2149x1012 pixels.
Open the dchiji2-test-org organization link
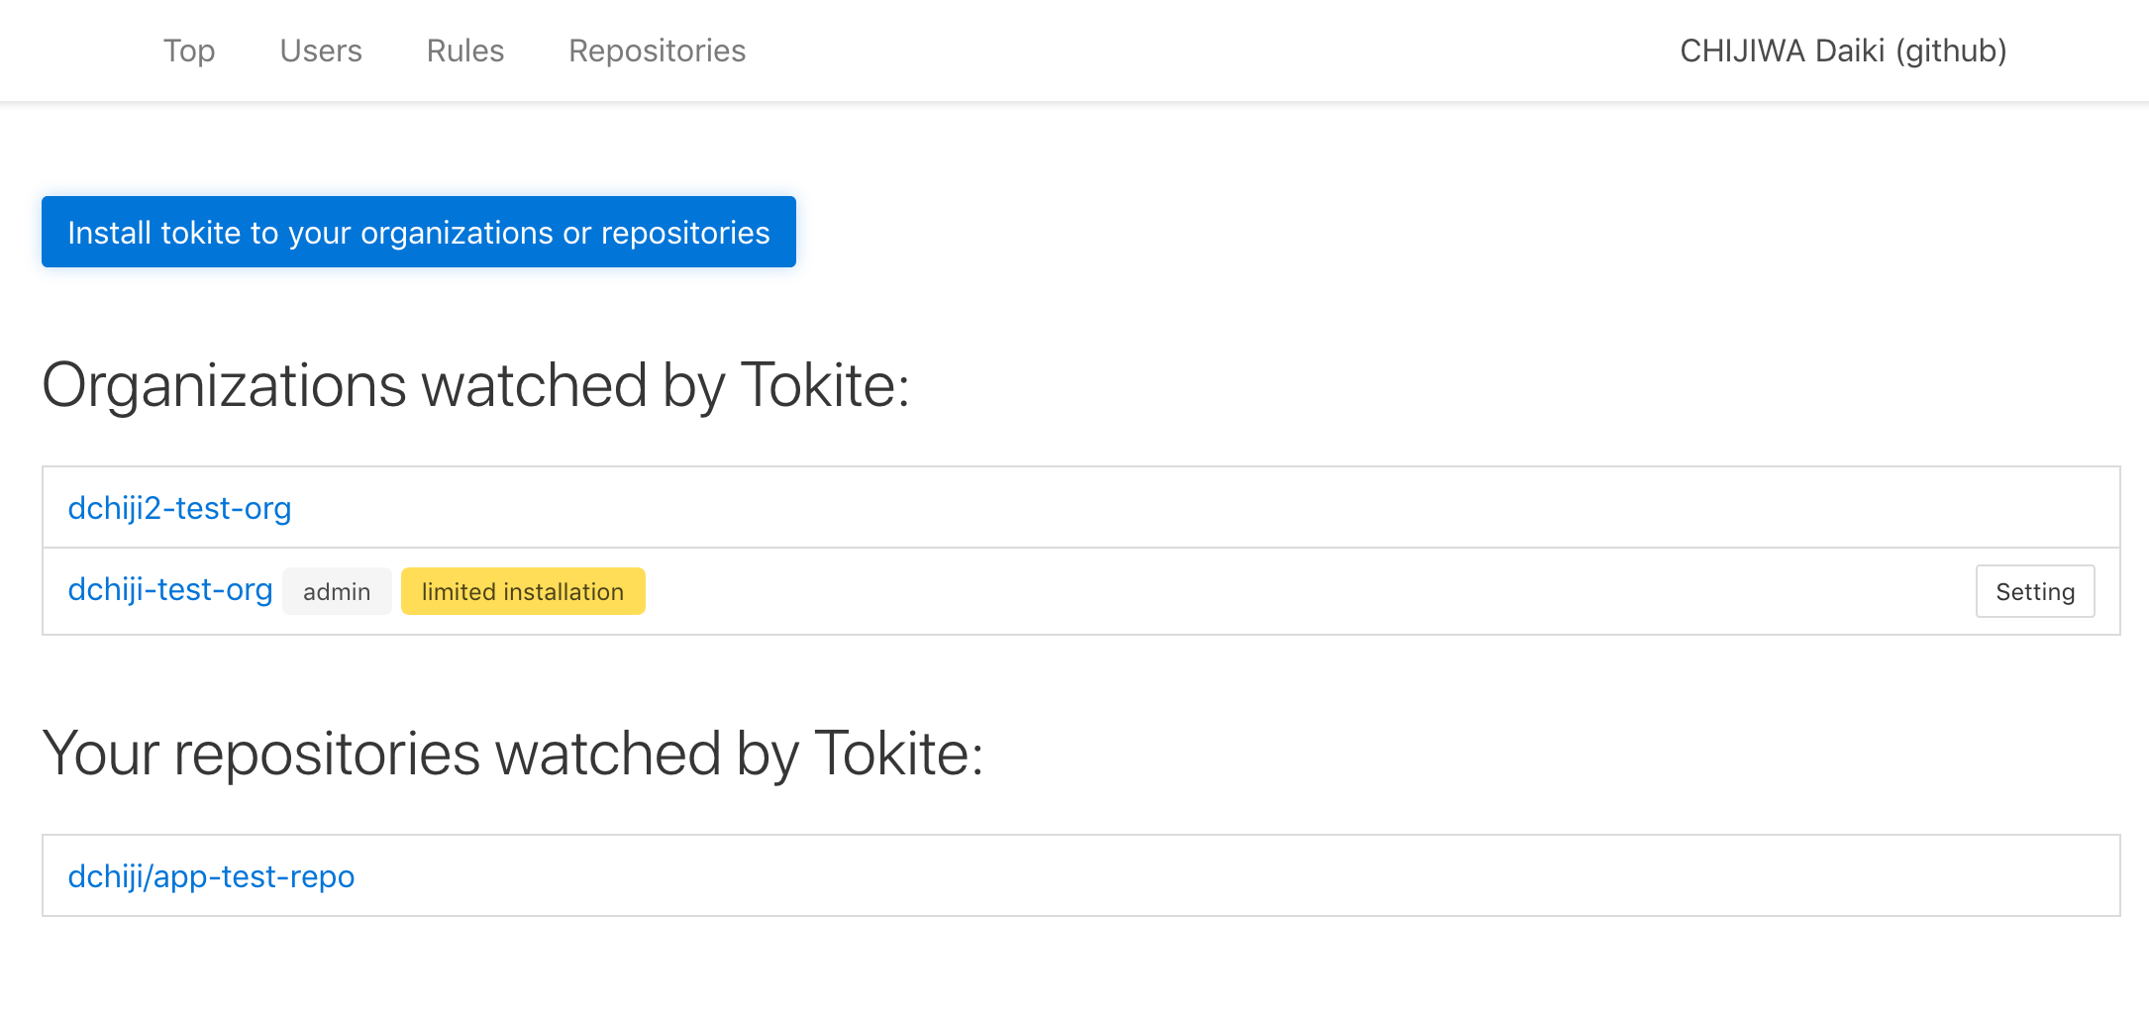click(x=179, y=508)
